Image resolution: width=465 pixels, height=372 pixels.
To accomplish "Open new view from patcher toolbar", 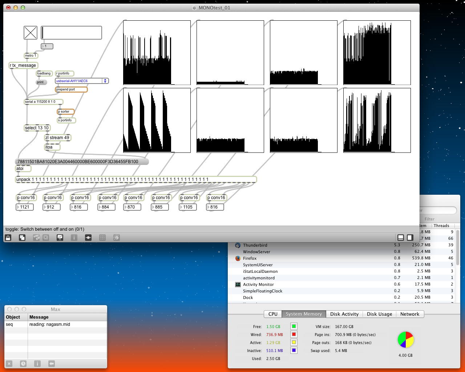I will pyautogui.click(x=22, y=238).
